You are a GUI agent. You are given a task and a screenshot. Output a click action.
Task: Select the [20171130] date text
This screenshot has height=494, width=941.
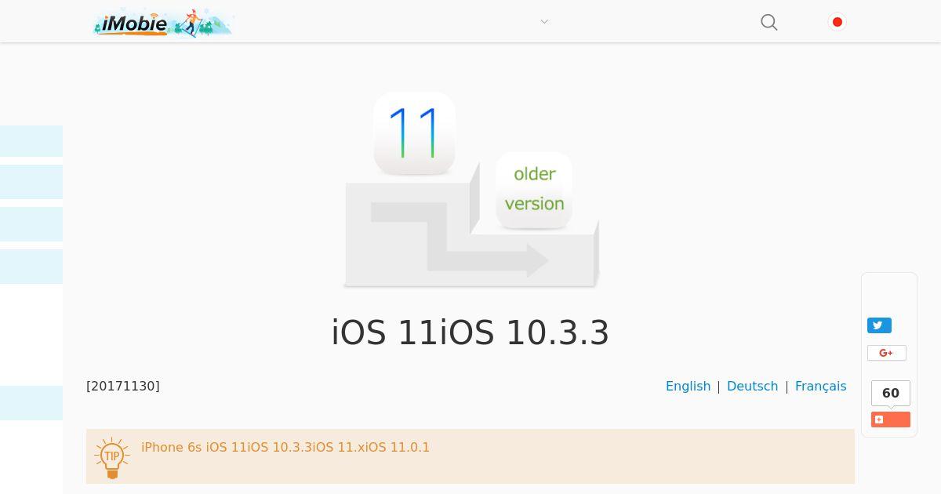[x=123, y=386]
